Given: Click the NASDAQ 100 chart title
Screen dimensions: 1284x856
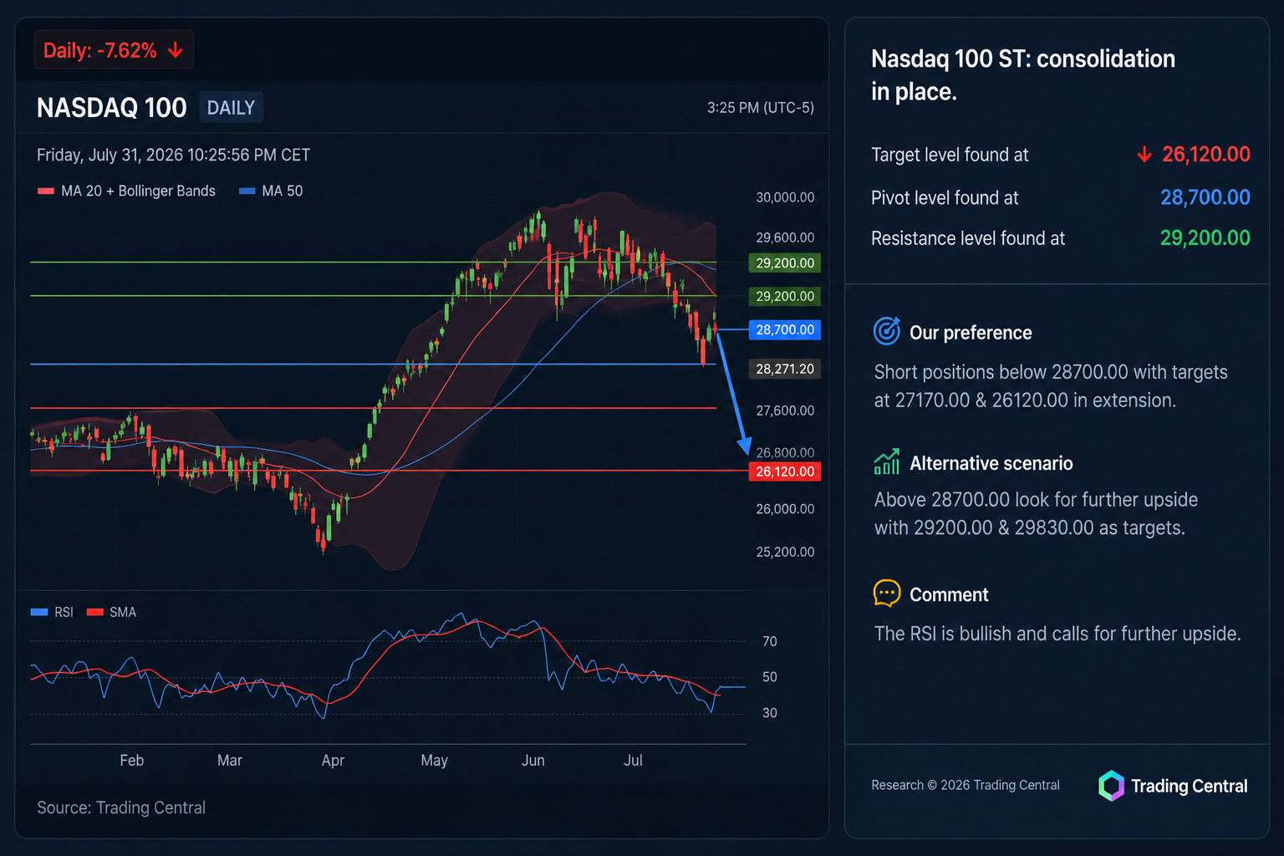Looking at the screenshot, I should coord(112,108).
